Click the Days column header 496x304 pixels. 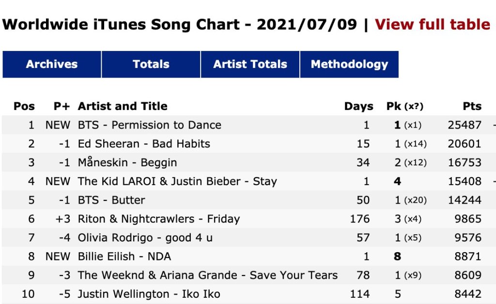point(358,106)
